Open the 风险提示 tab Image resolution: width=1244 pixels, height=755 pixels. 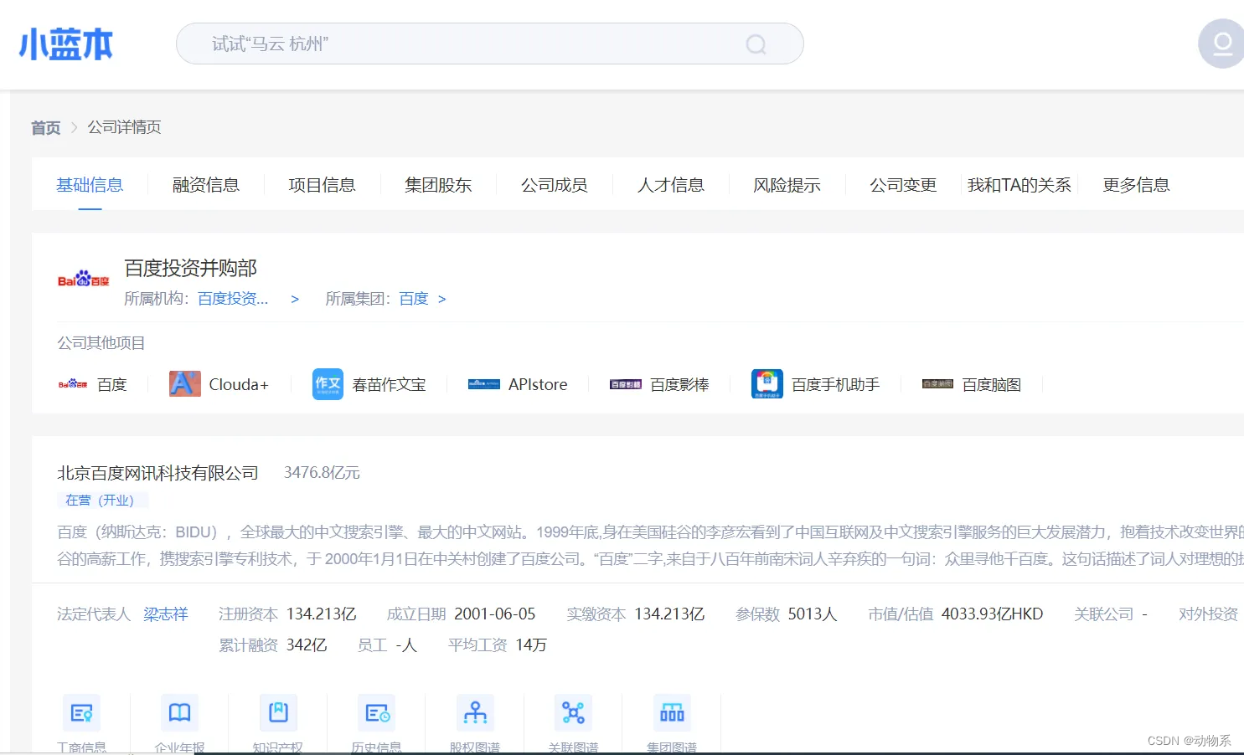[x=787, y=185]
